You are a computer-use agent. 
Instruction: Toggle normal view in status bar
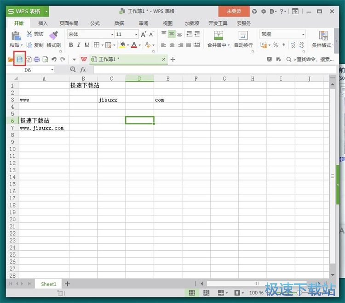coord(192,292)
